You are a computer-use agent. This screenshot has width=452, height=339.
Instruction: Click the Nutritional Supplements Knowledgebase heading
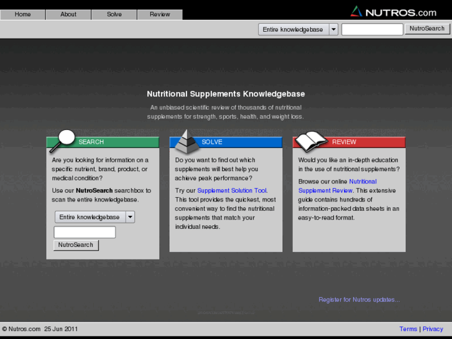pyautogui.click(x=226, y=94)
